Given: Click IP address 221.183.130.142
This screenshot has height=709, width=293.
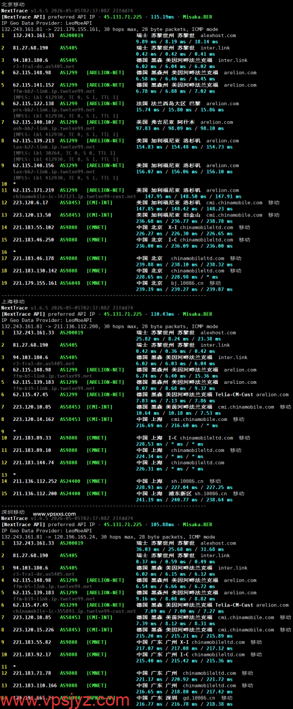Looking at the screenshot, I should point(35,271).
